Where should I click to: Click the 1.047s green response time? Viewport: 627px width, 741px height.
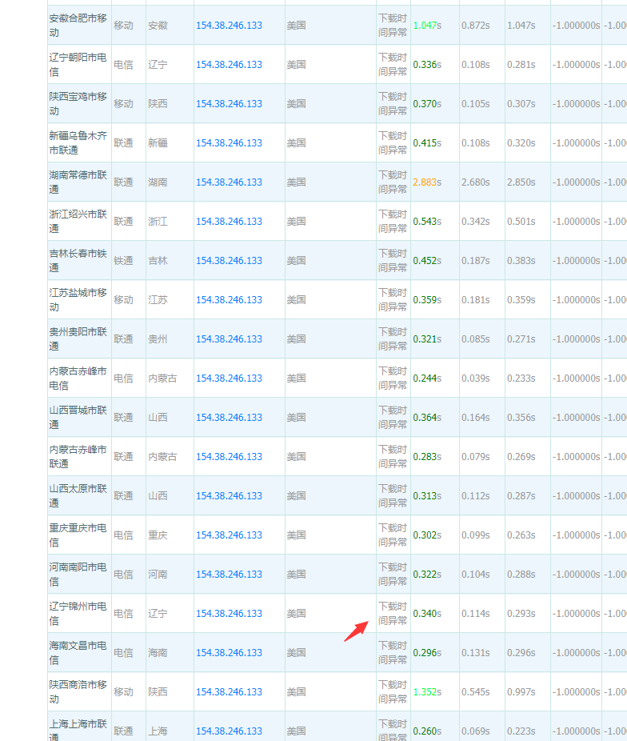[426, 26]
